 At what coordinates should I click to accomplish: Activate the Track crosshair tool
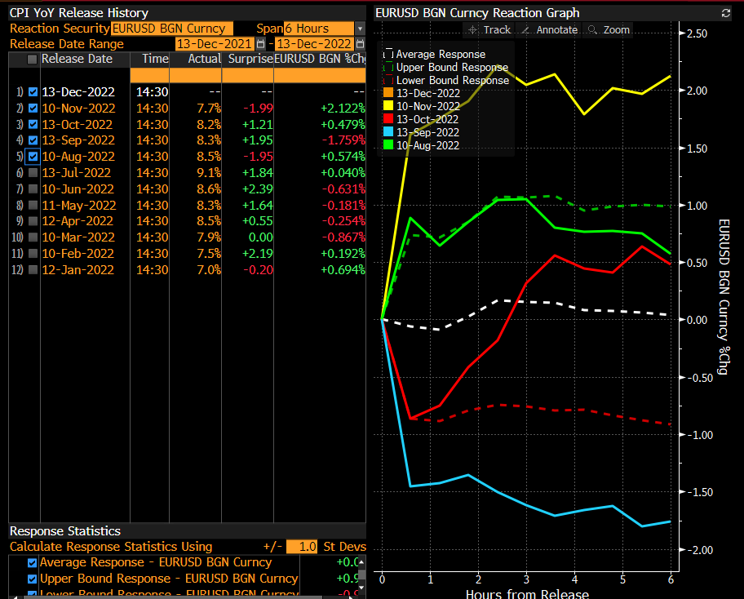[x=487, y=29]
